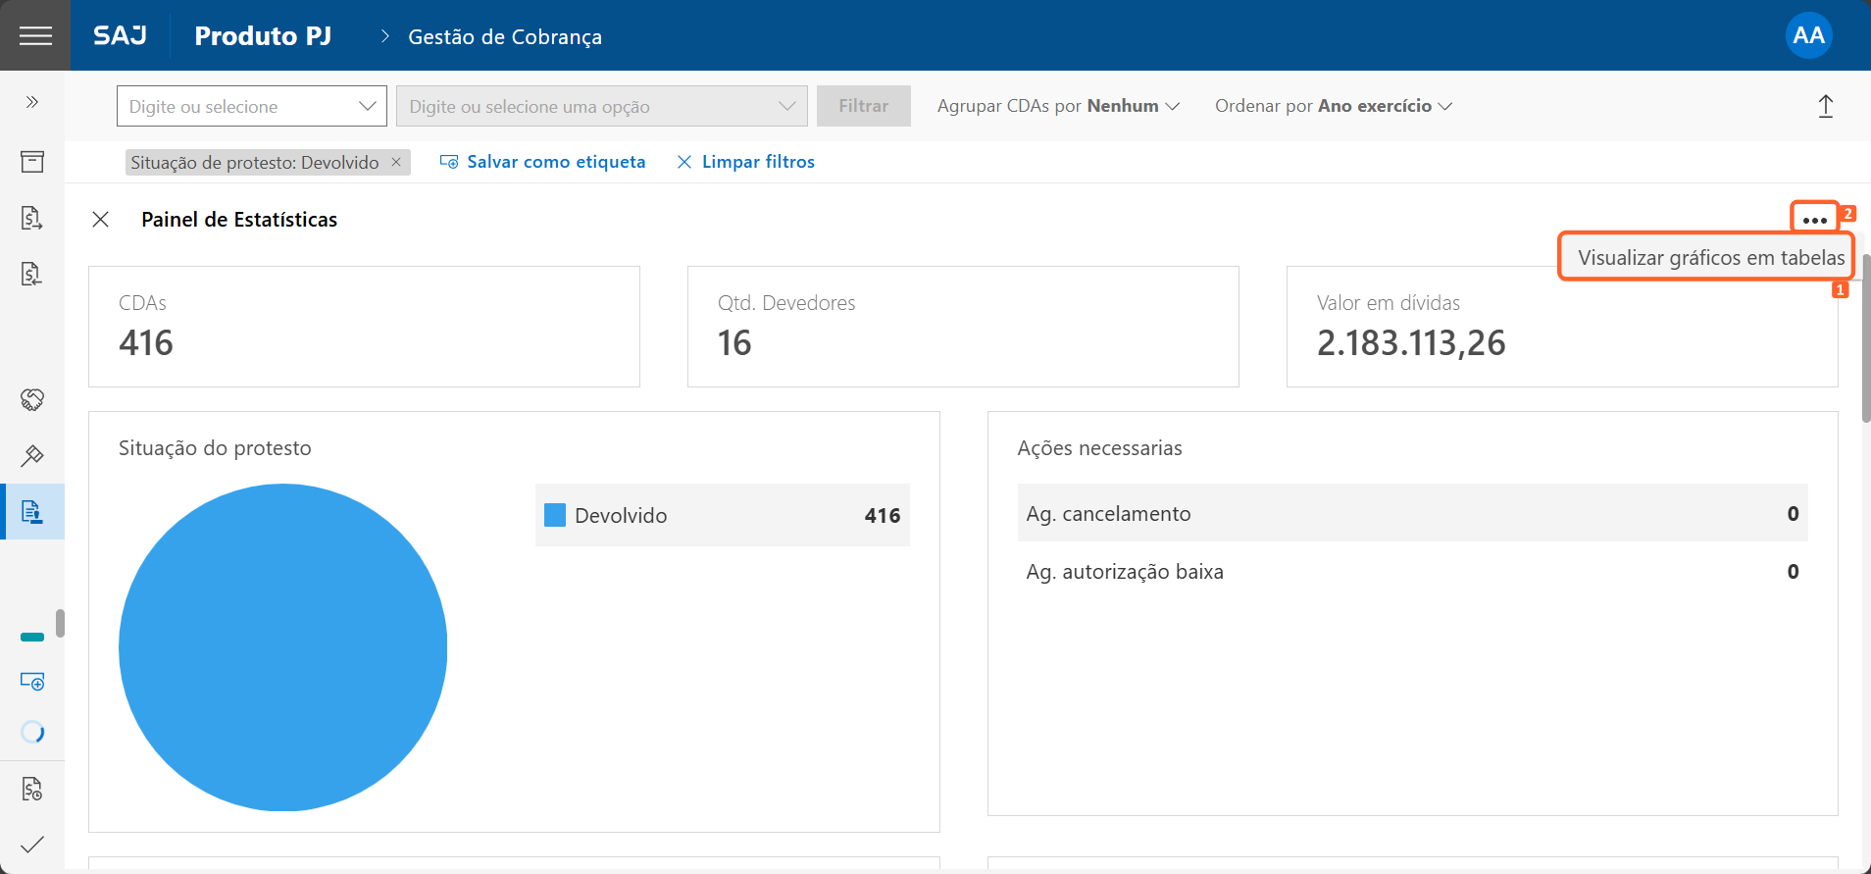Click the Gestão de Cobrança breadcrumb
The width and height of the screenshot is (1871, 874).
tap(505, 36)
